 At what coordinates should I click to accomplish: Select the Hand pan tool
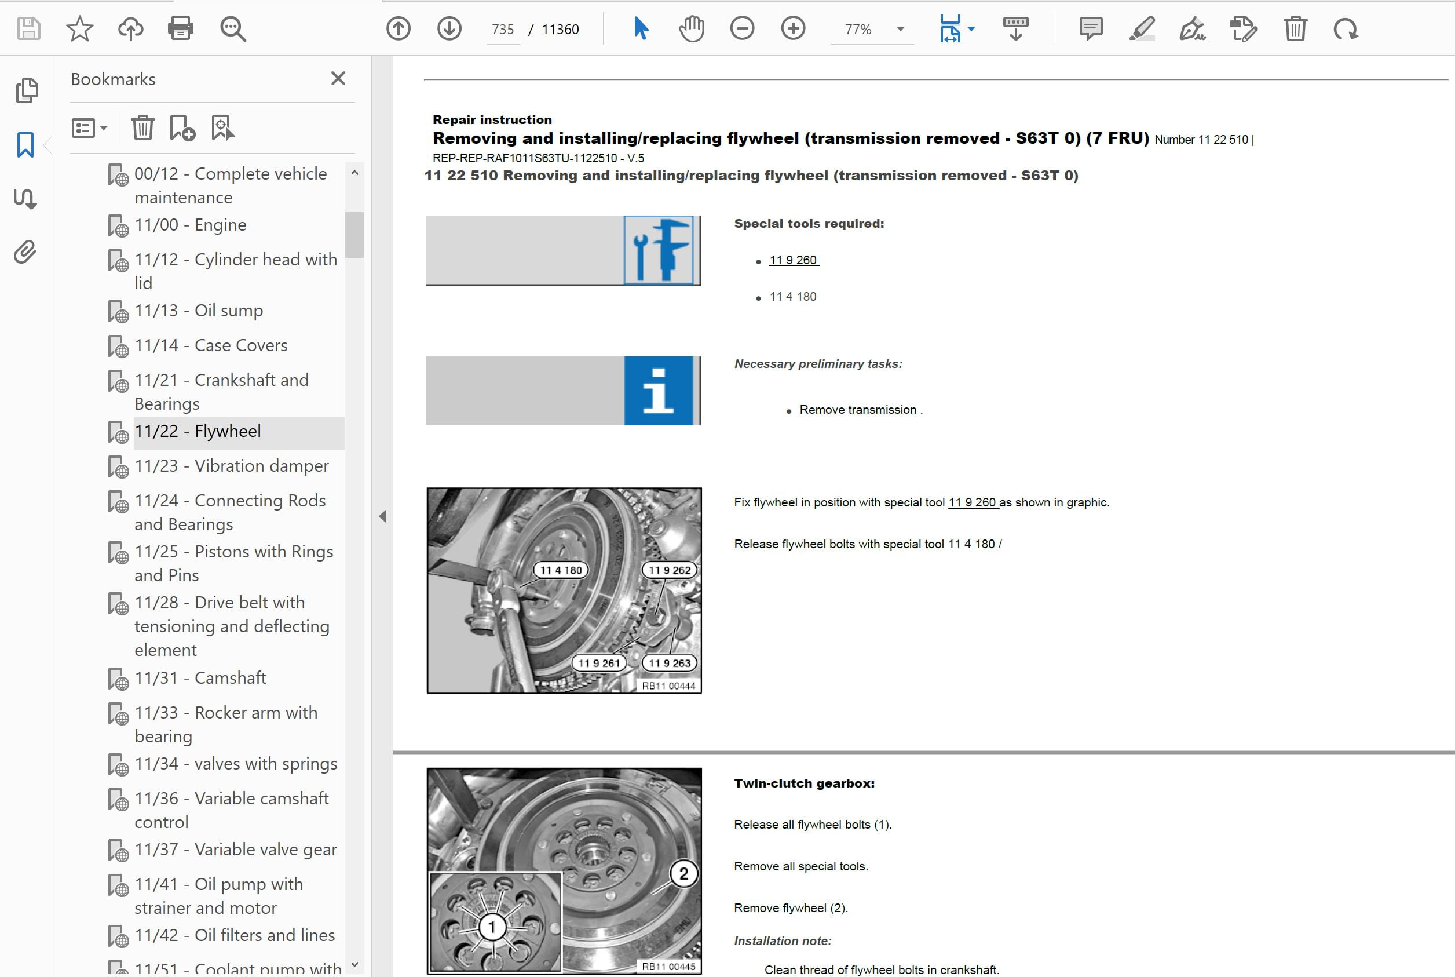click(x=692, y=28)
